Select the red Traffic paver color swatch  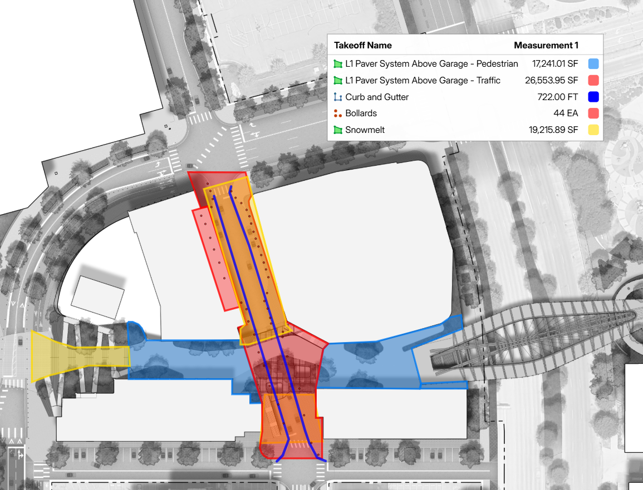pos(593,81)
